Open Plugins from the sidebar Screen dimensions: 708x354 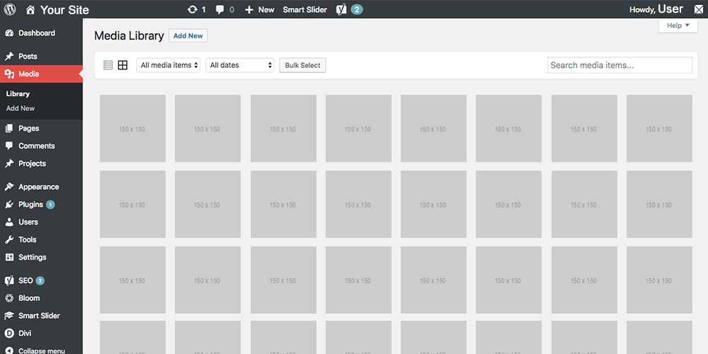(30, 205)
